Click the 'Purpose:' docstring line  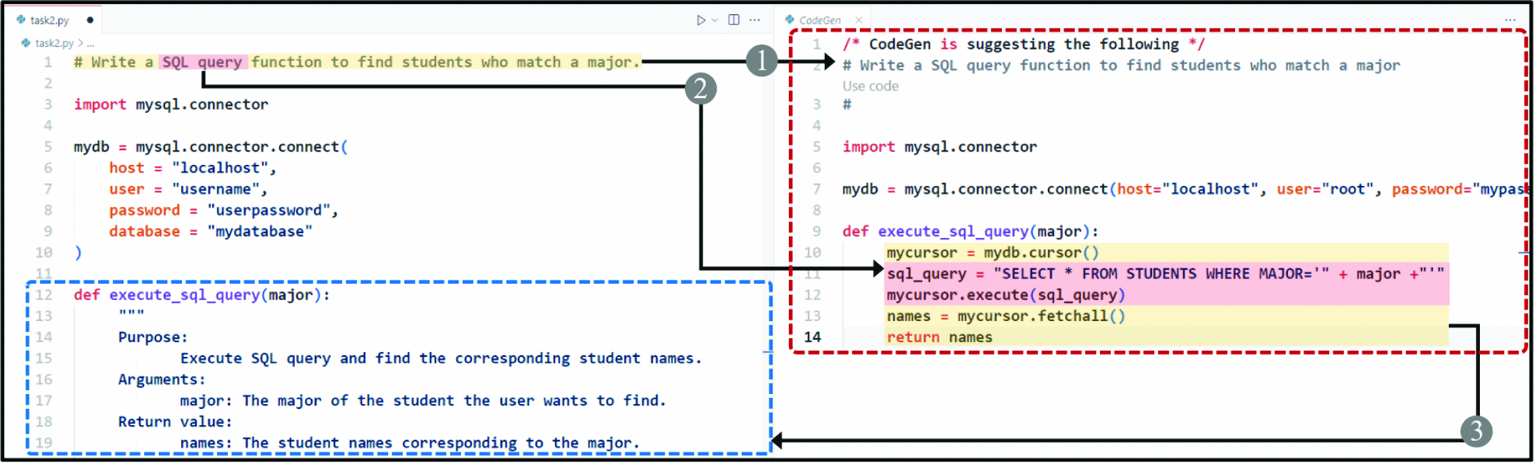coord(153,337)
